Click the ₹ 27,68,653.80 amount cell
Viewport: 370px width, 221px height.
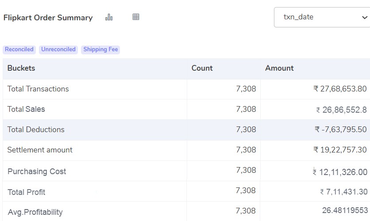pos(340,89)
